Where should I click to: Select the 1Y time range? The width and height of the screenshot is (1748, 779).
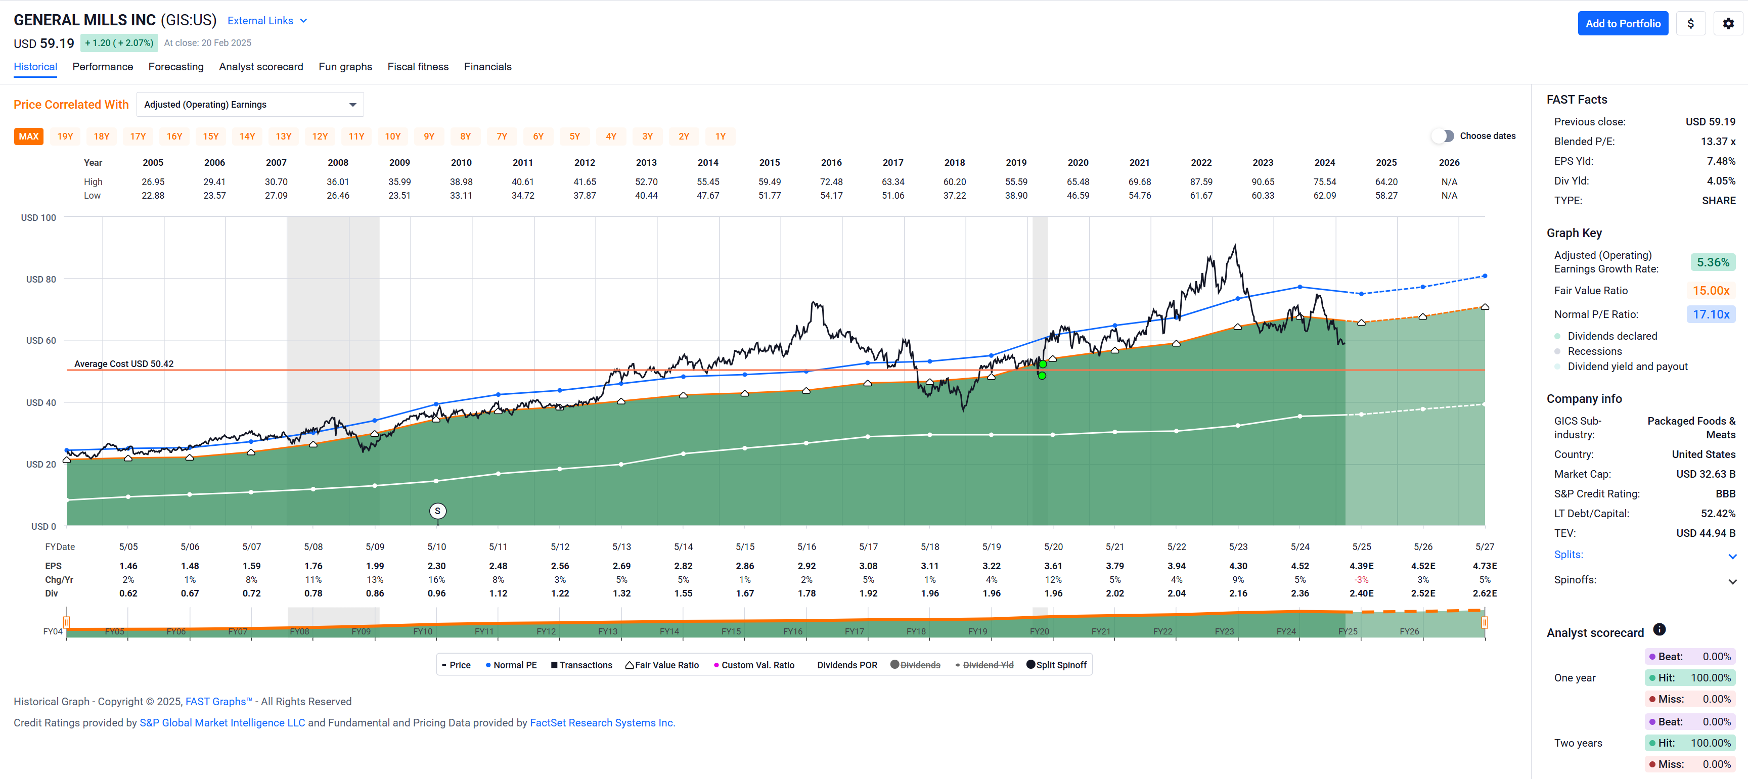(x=721, y=136)
